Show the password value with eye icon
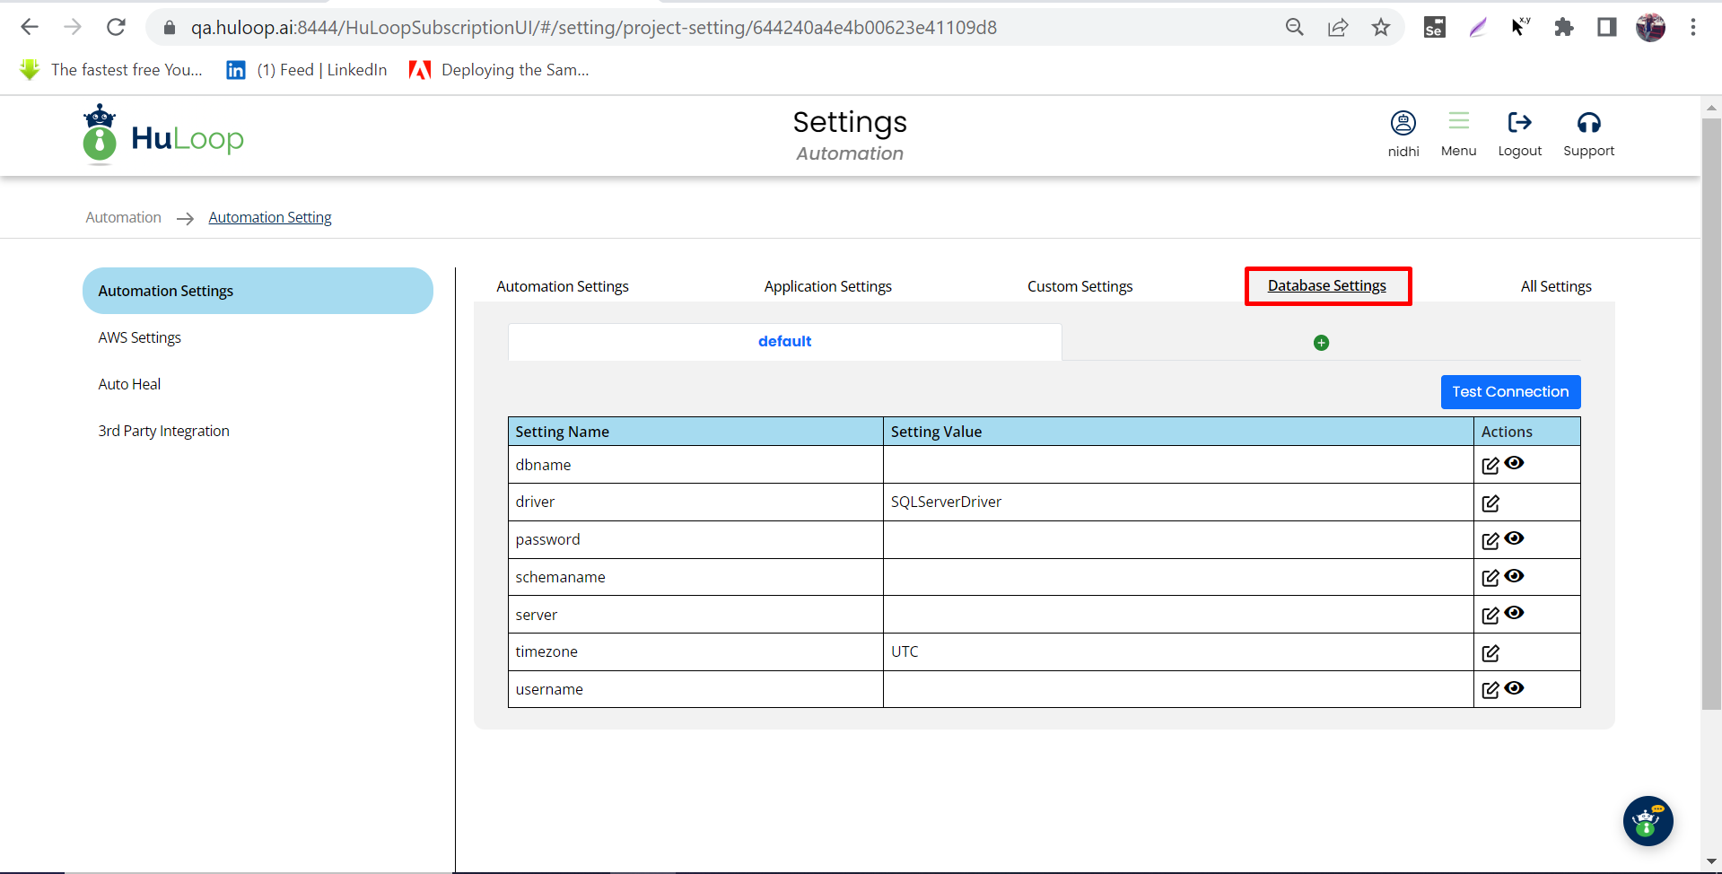Viewport: 1722px width, 874px height. (1515, 538)
